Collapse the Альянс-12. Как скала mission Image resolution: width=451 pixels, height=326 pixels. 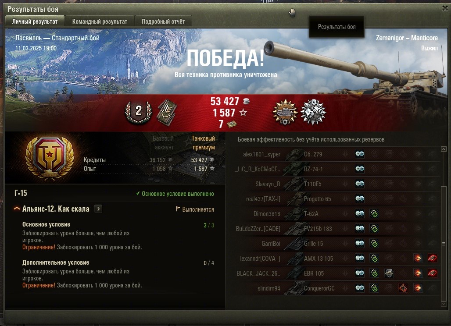click(x=17, y=209)
